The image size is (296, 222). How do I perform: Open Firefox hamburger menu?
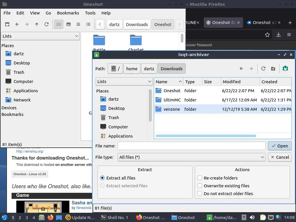coord(289,35)
